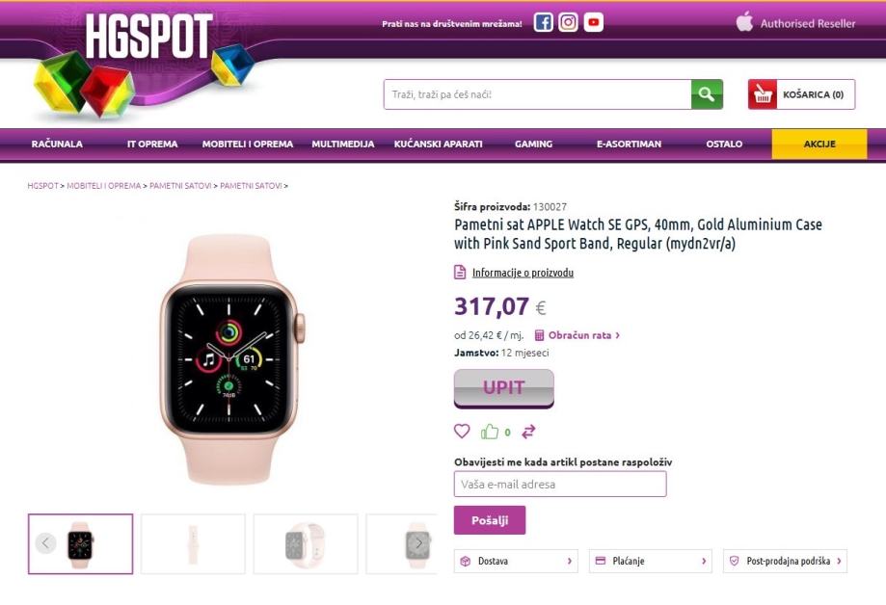886x605 pixels.
Task: Click the e-mail address input field
Action: tap(560, 485)
